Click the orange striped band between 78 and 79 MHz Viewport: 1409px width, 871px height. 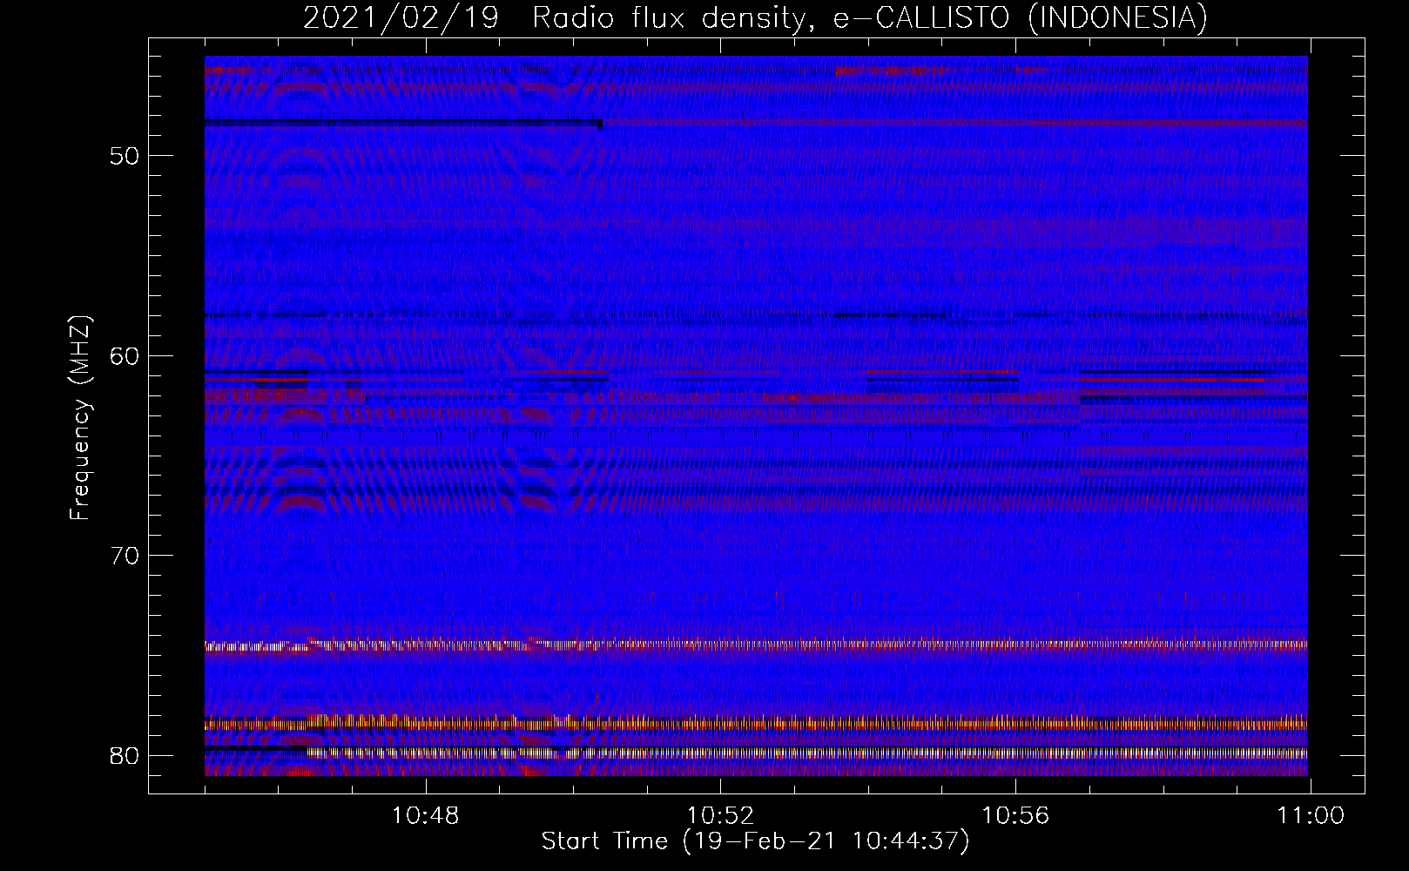784,723
